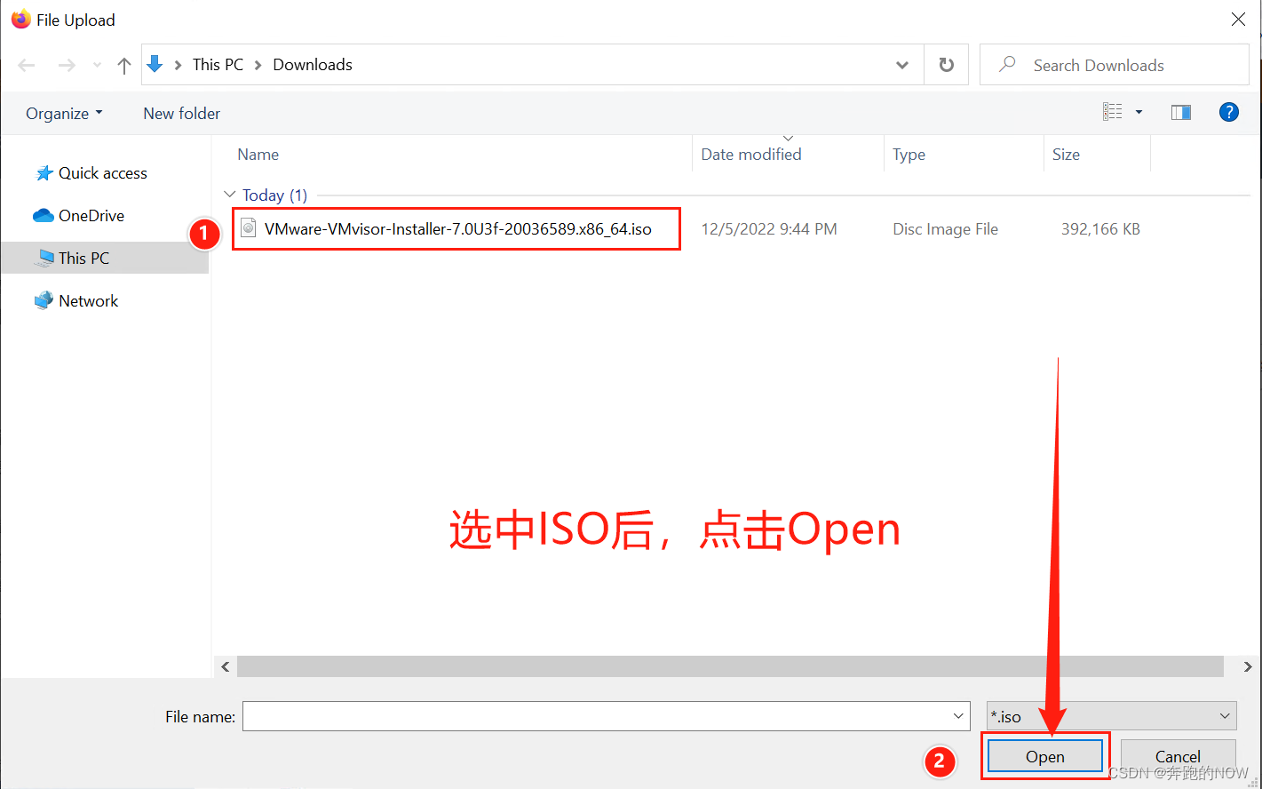Viewport: 1262px width, 789px height.
Task: Expand the address bar history dropdown
Action: tap(902, 65)
